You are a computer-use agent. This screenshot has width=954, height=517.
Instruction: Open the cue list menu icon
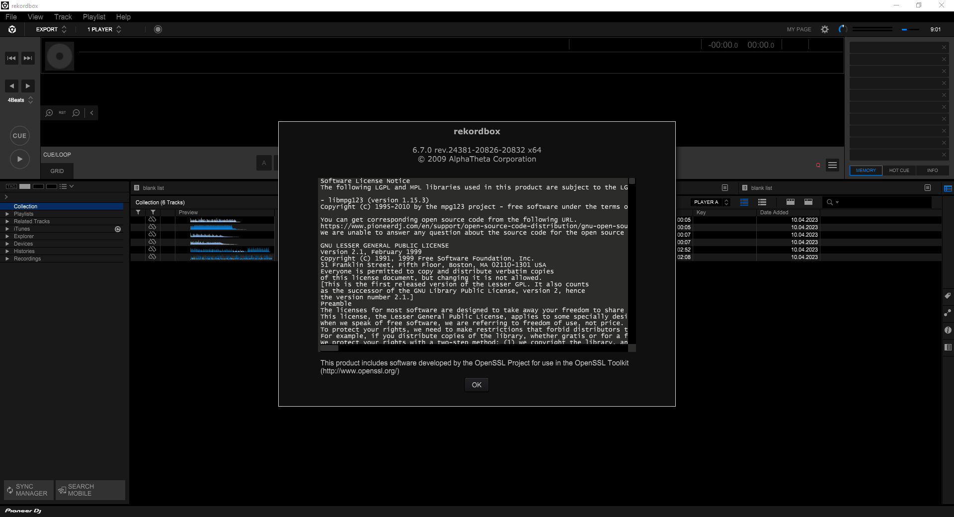[x=833, y=165]
